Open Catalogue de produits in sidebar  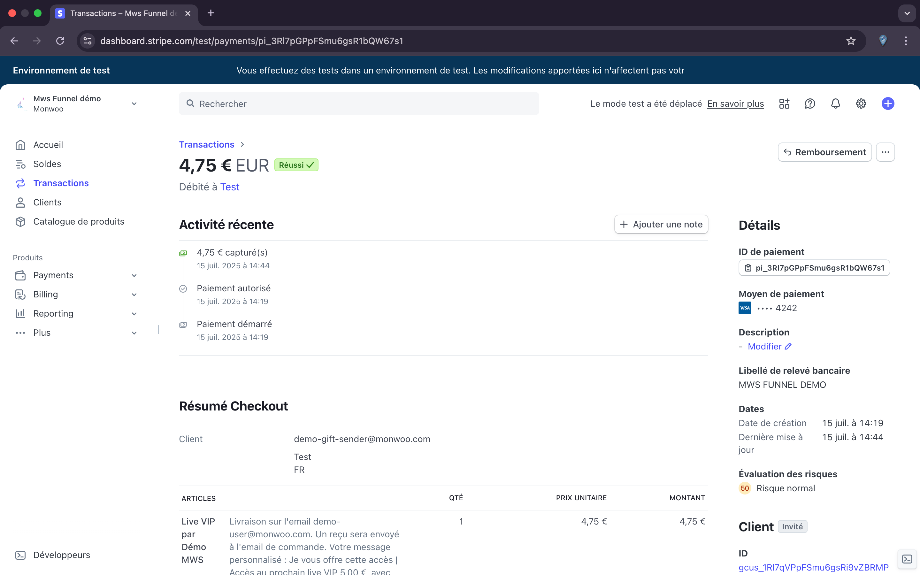(78, 221)
